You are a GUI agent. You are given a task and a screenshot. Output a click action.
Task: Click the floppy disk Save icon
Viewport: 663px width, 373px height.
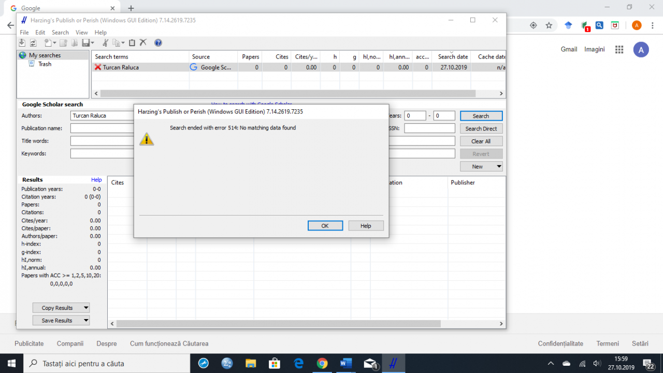coord(85,43)
